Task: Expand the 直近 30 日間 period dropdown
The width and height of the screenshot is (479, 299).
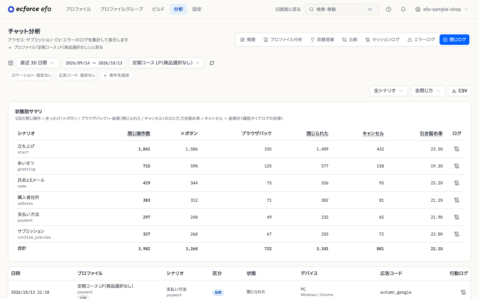Action: point(38,63)
